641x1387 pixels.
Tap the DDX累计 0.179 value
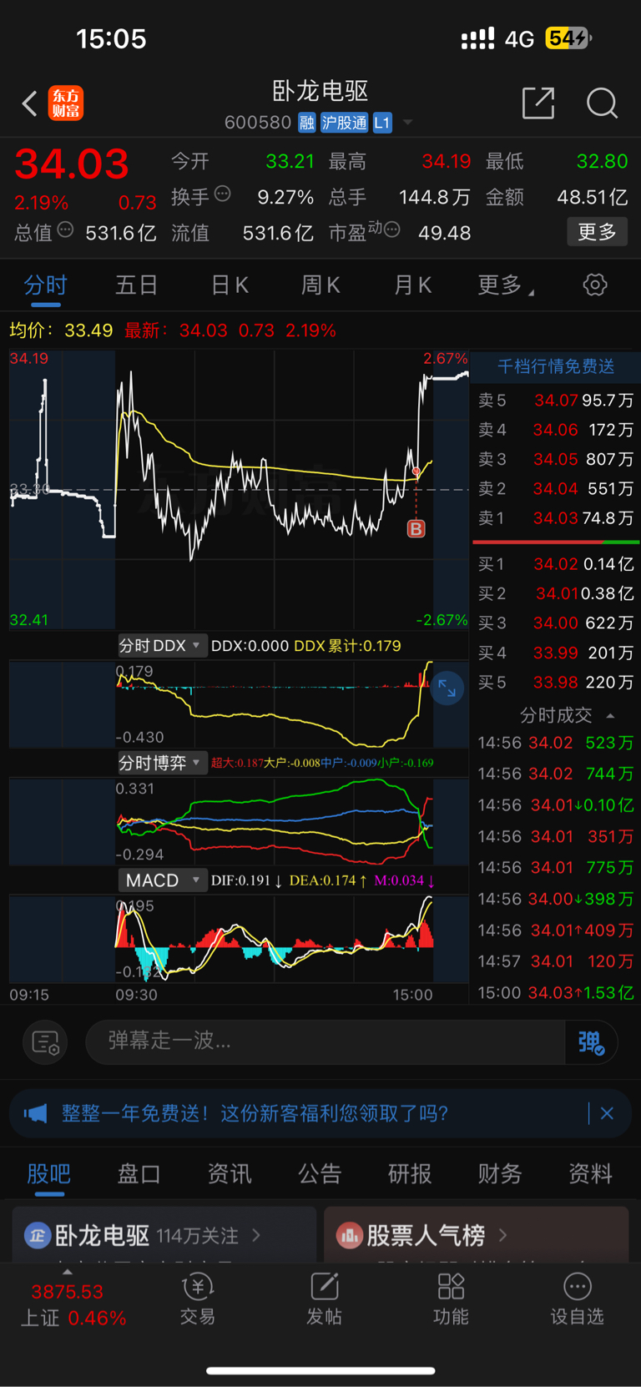[347, 646]
